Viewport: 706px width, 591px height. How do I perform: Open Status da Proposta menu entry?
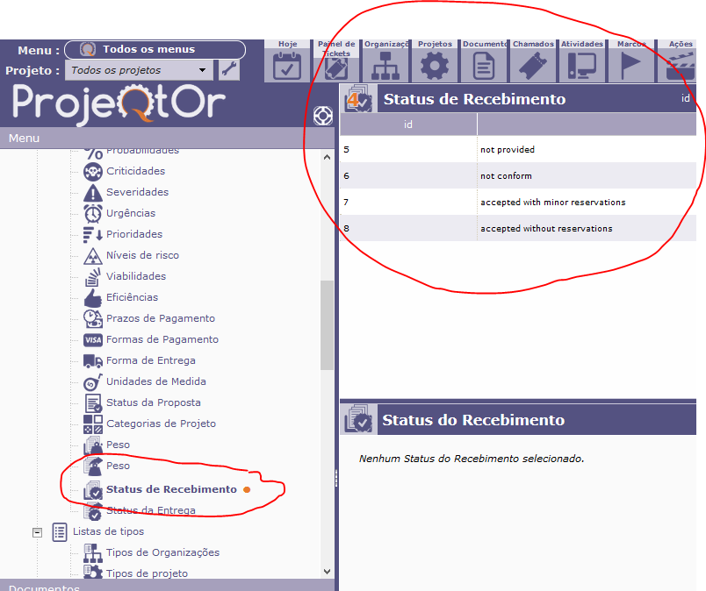point(154,402)
